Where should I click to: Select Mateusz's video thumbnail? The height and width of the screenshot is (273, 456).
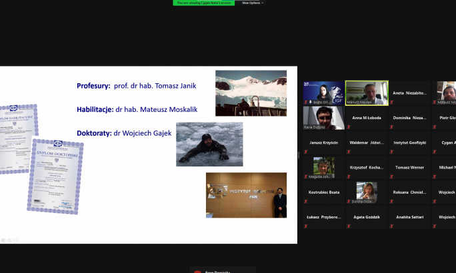[x=444, y=93]
